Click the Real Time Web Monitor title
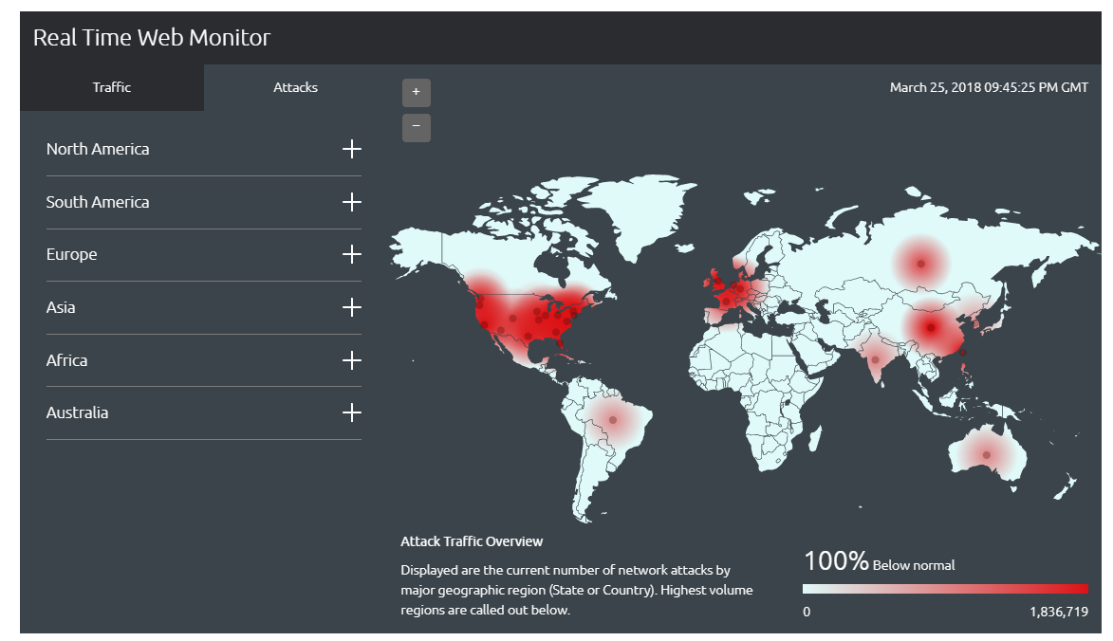This screenshot has height=641, width=1113. click(152, 38)
